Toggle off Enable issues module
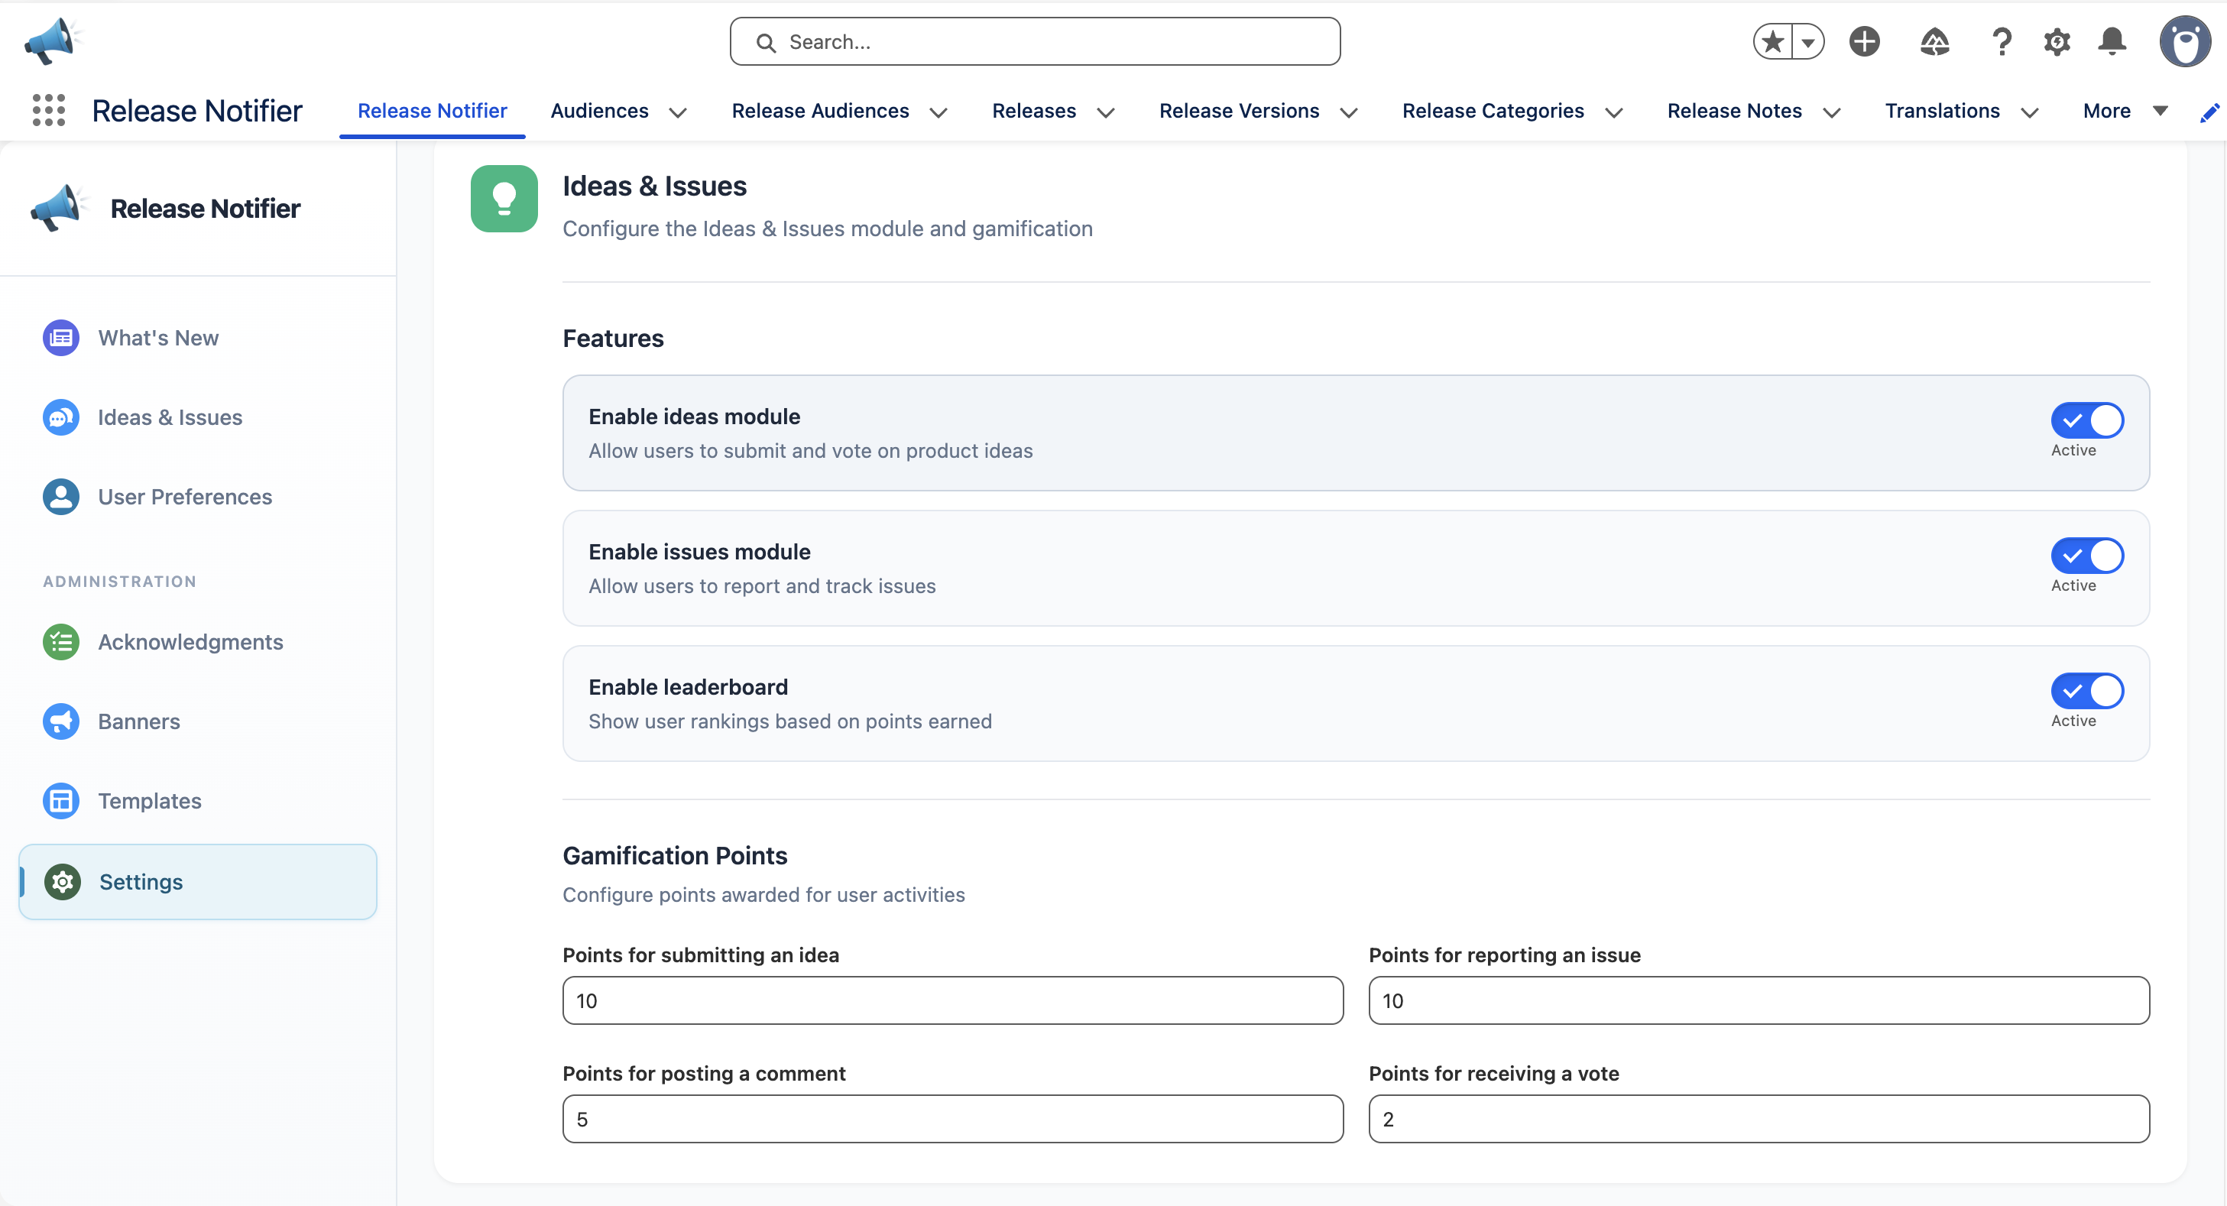 (2086, 556)
